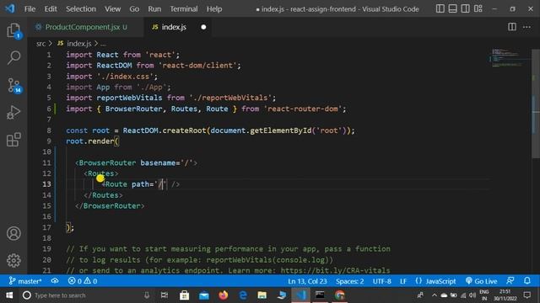Click src in the breadcrumb

(x=40, y=44)
